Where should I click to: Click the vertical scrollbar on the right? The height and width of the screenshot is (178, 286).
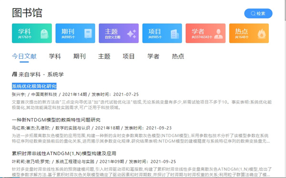click(x=285, y=89)
